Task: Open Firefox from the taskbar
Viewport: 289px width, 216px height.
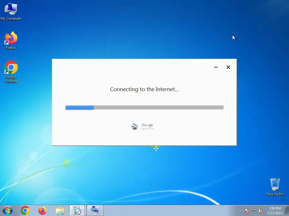Action: [x=42, y=210]
